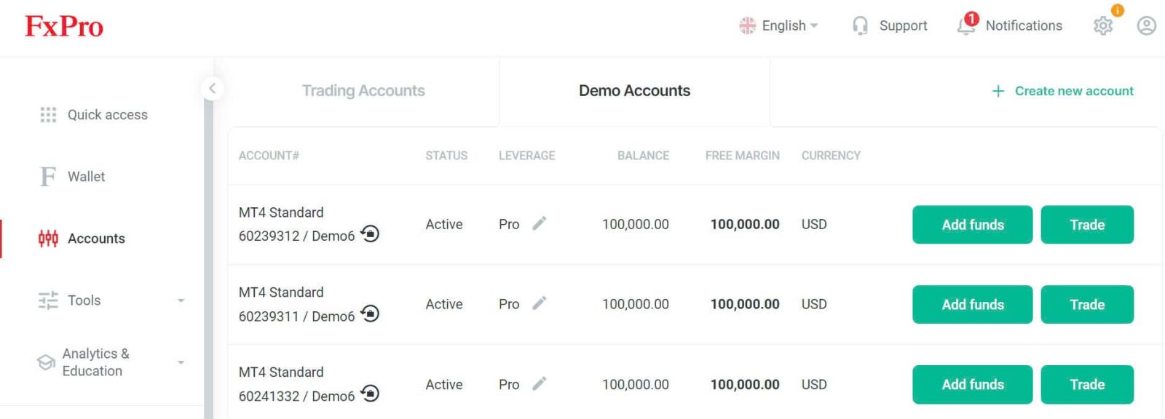Image resolution: width=1165 pixels, height=419 pixels.
Task: Click Add funds for account 60239311
Action: click(972, 305)
